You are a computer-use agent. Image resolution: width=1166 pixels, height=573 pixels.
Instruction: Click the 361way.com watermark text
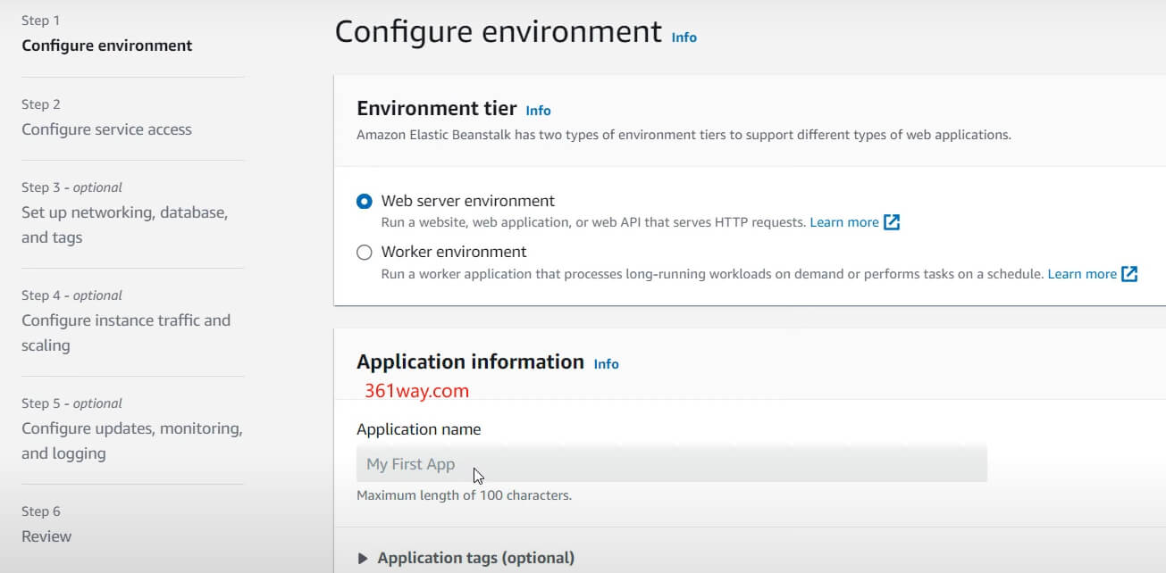point(416,390)
